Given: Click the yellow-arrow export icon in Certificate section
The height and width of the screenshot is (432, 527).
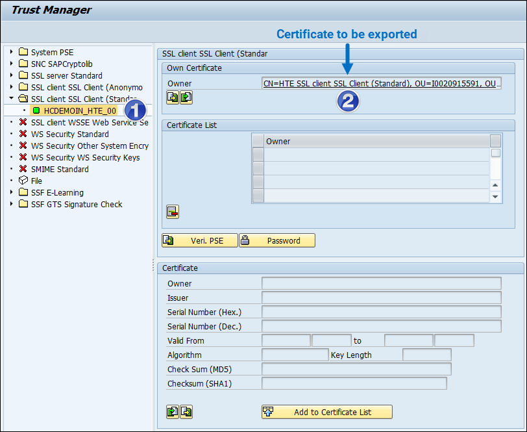Looking at the screenshot, I should pos(186,412).
